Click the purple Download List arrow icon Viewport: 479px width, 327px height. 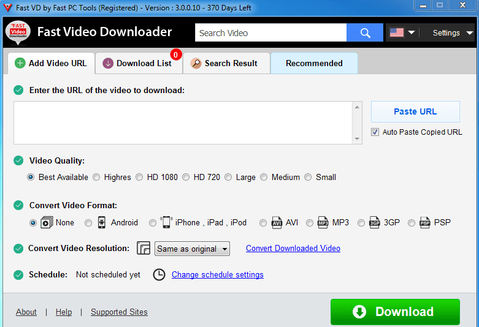[x=108, y=63]
